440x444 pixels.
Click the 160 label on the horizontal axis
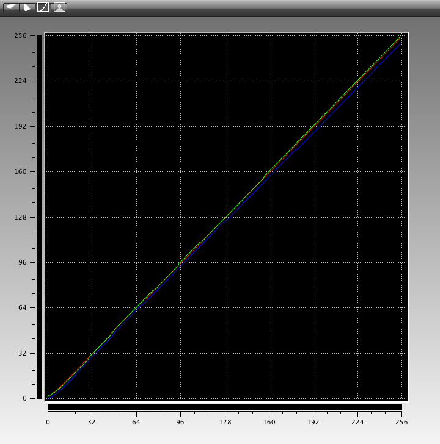[269, 422]
